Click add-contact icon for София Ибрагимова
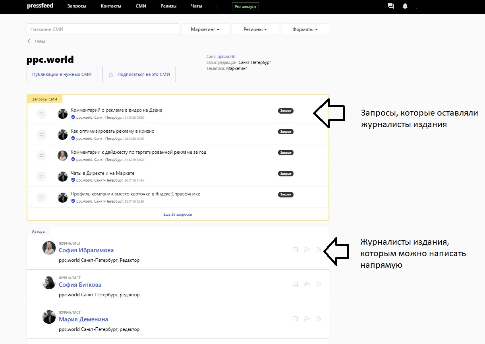Screen dimensions: 485x344 (x=307, y=250)
